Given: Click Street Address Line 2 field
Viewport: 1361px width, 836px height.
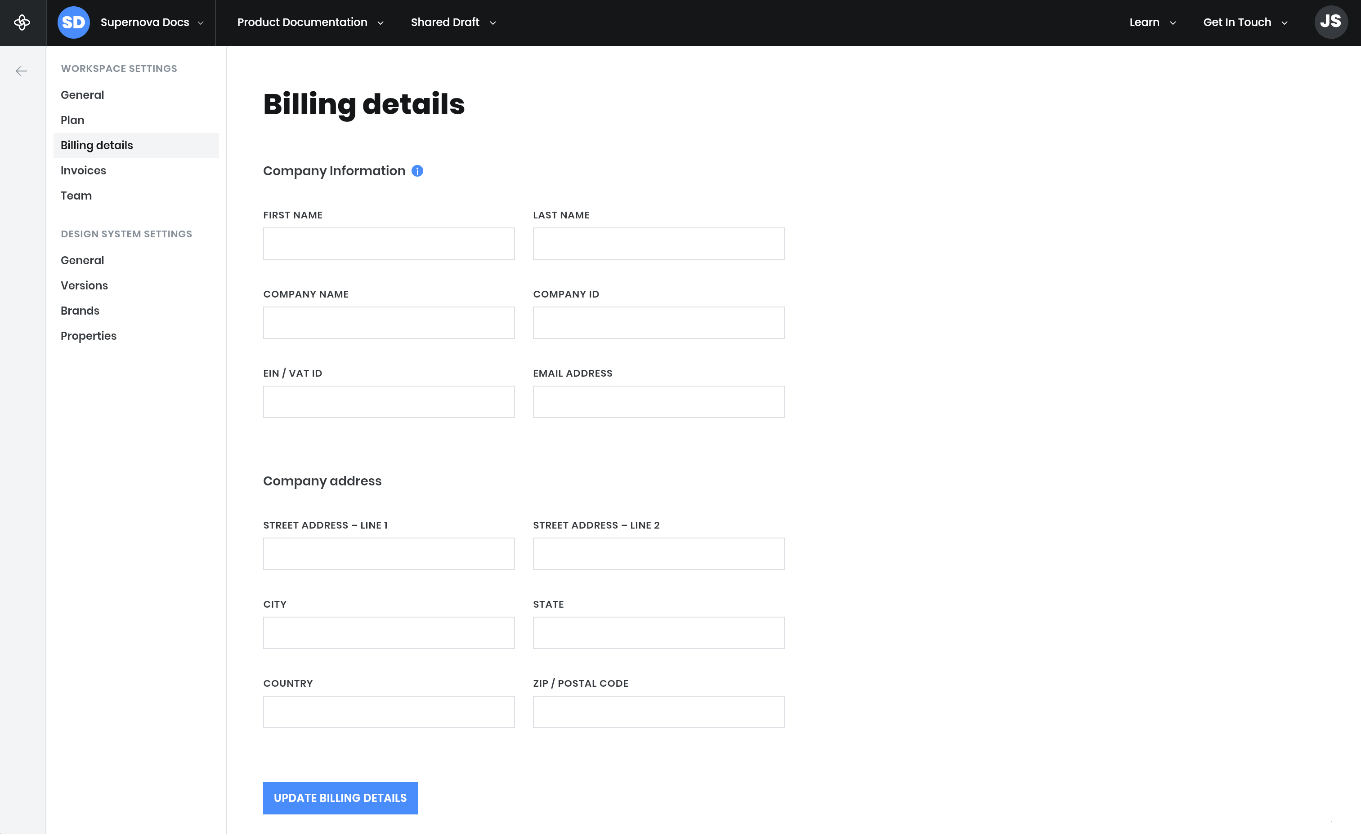Looking at the screenshot, I should [x=658, y=553].
